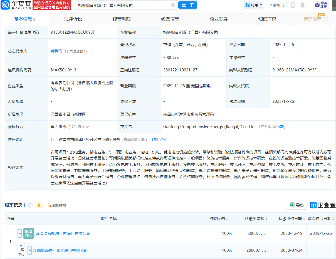Click orange bell beside 股东信息
The height and width of the screenshot is (259, 336).
point(39,205)
